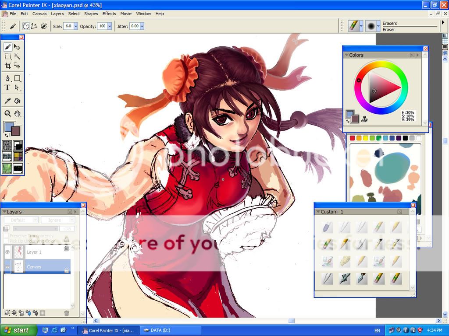This screenshot has width=449, height=336.
Task: Click the EN language indicator in taskbar
Action: point(377,331)
